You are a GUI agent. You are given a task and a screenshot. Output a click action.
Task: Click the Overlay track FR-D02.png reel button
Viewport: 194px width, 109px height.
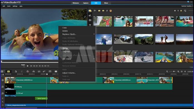[3, 87]
